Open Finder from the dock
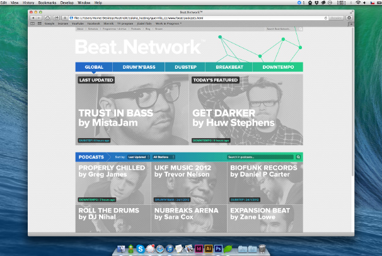This screenshot has height=256, width=382. (x=122, y=249)
